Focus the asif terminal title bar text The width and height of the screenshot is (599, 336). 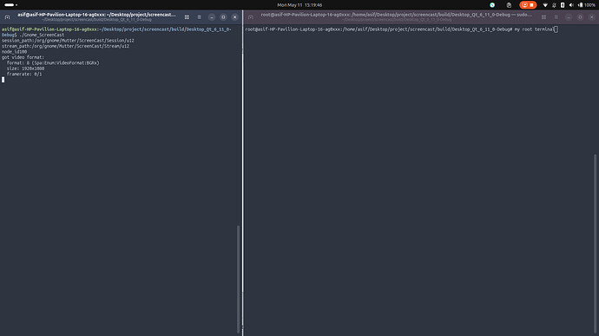[x=96, y=15]
